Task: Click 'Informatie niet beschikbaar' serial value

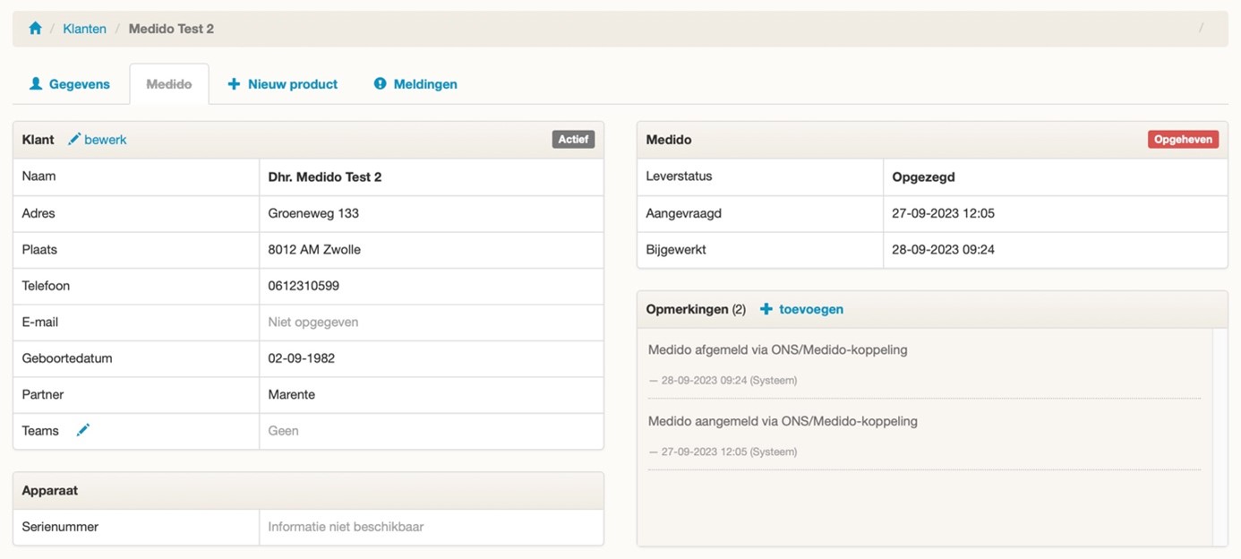Action: coord(346,527)
